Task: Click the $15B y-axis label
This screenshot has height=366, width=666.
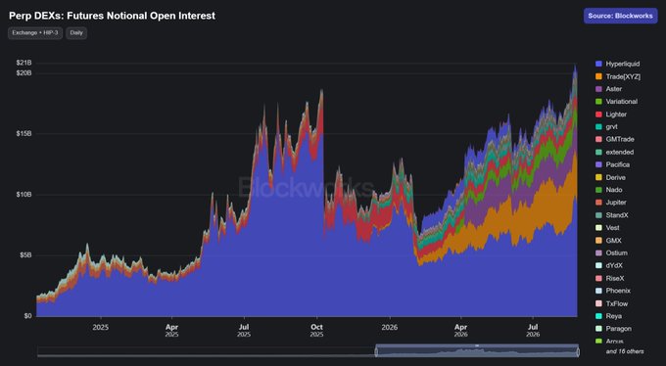Action: (24, 134)
